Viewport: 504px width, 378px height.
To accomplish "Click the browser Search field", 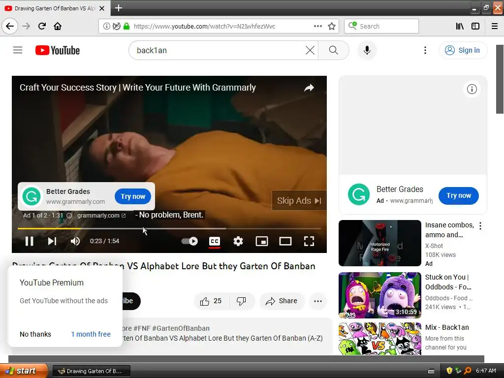I will tap(381, 26).
